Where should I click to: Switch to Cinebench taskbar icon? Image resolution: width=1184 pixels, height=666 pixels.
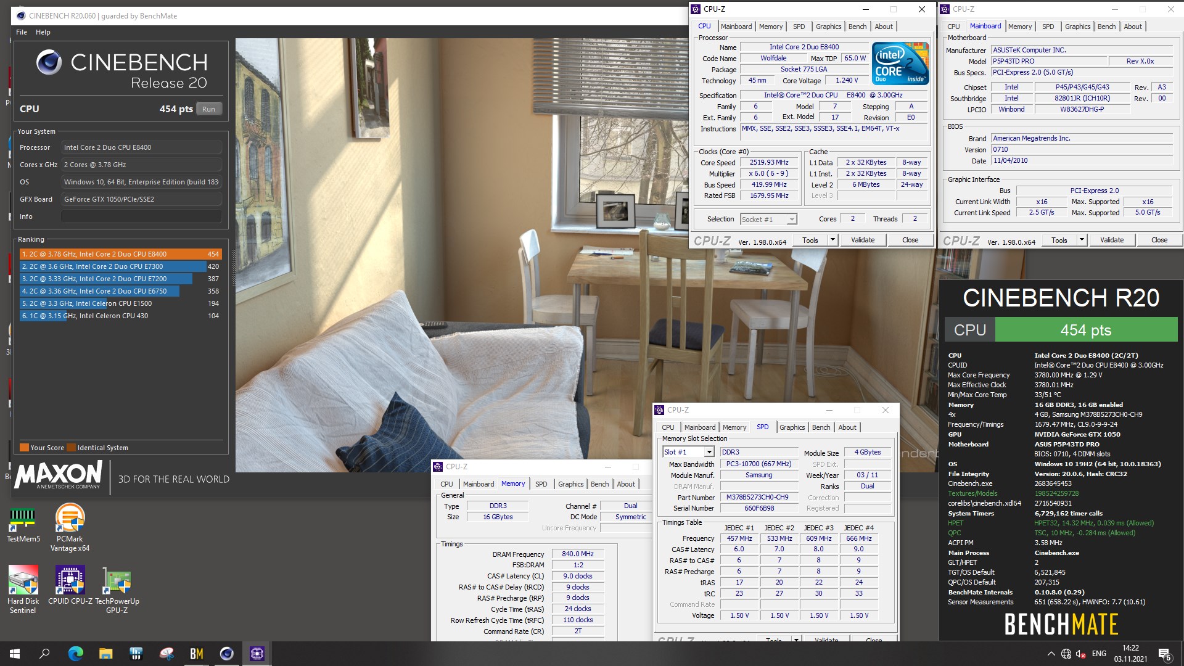(x=227, y=654)
